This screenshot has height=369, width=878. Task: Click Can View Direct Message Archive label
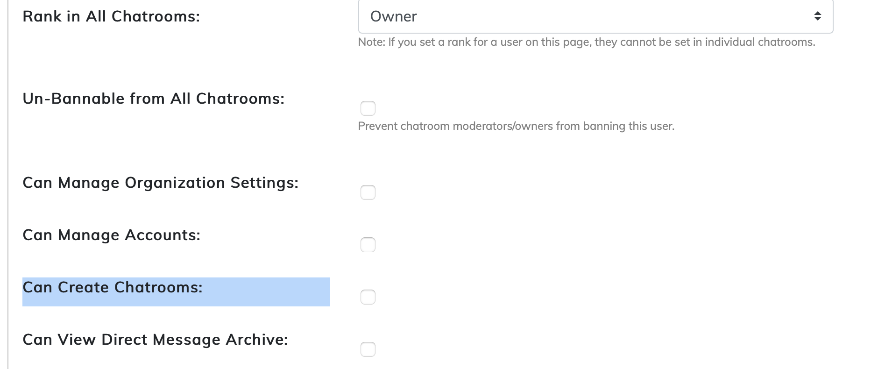click(155, 340)
